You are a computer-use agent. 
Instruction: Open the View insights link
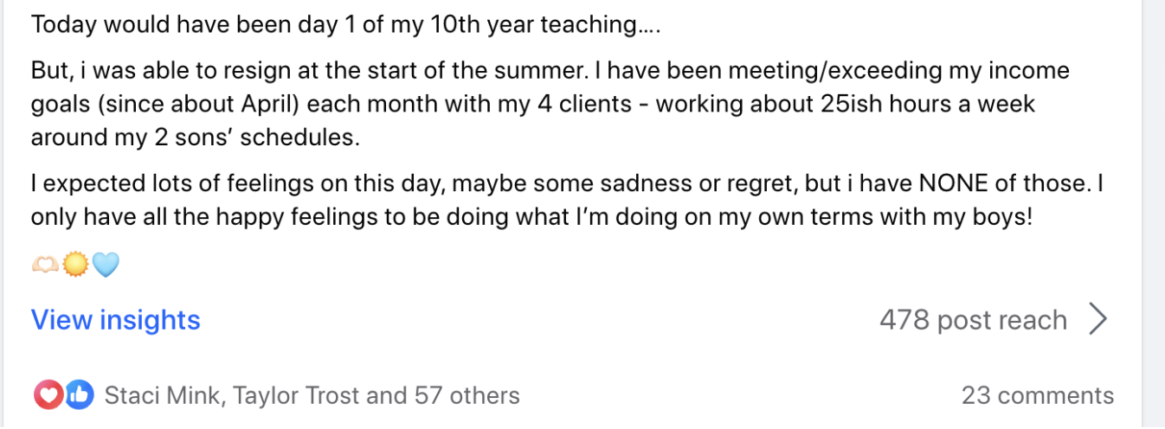[116, 320]
